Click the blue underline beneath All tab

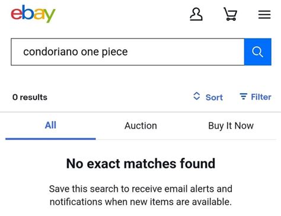pyautogui.click(x=50, y=139)
